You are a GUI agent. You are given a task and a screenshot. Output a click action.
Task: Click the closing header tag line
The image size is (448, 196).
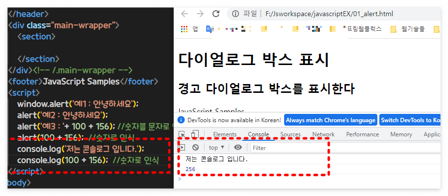point(28,14)
